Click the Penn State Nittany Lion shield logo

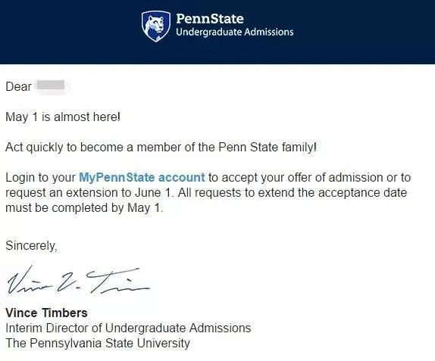tap(155, 26)
